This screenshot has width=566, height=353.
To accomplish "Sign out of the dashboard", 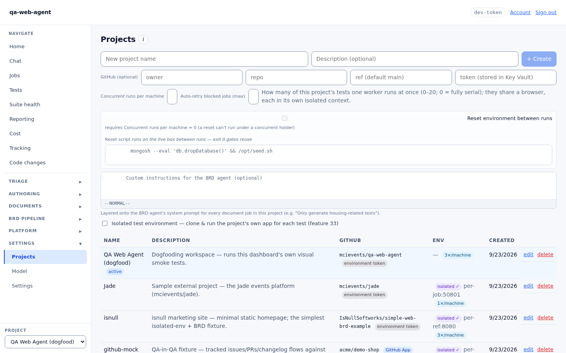I will (546, 13).
